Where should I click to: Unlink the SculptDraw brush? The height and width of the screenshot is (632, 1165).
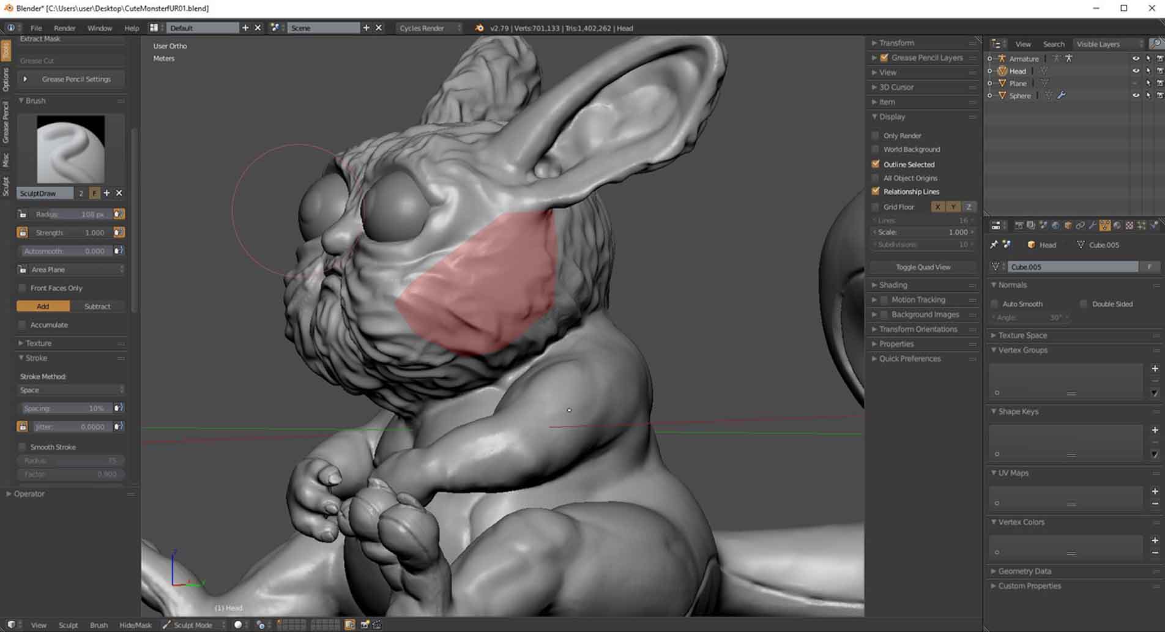click(119, 193)
